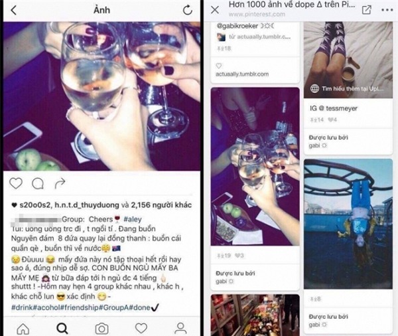Viewport: 398px width, 336px height.
Task: Tap the back arrow in photo header
Action: pyautogui.click(x=14, y=11)
